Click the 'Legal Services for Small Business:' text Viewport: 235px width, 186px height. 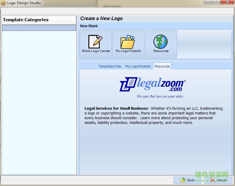[116, 108]
